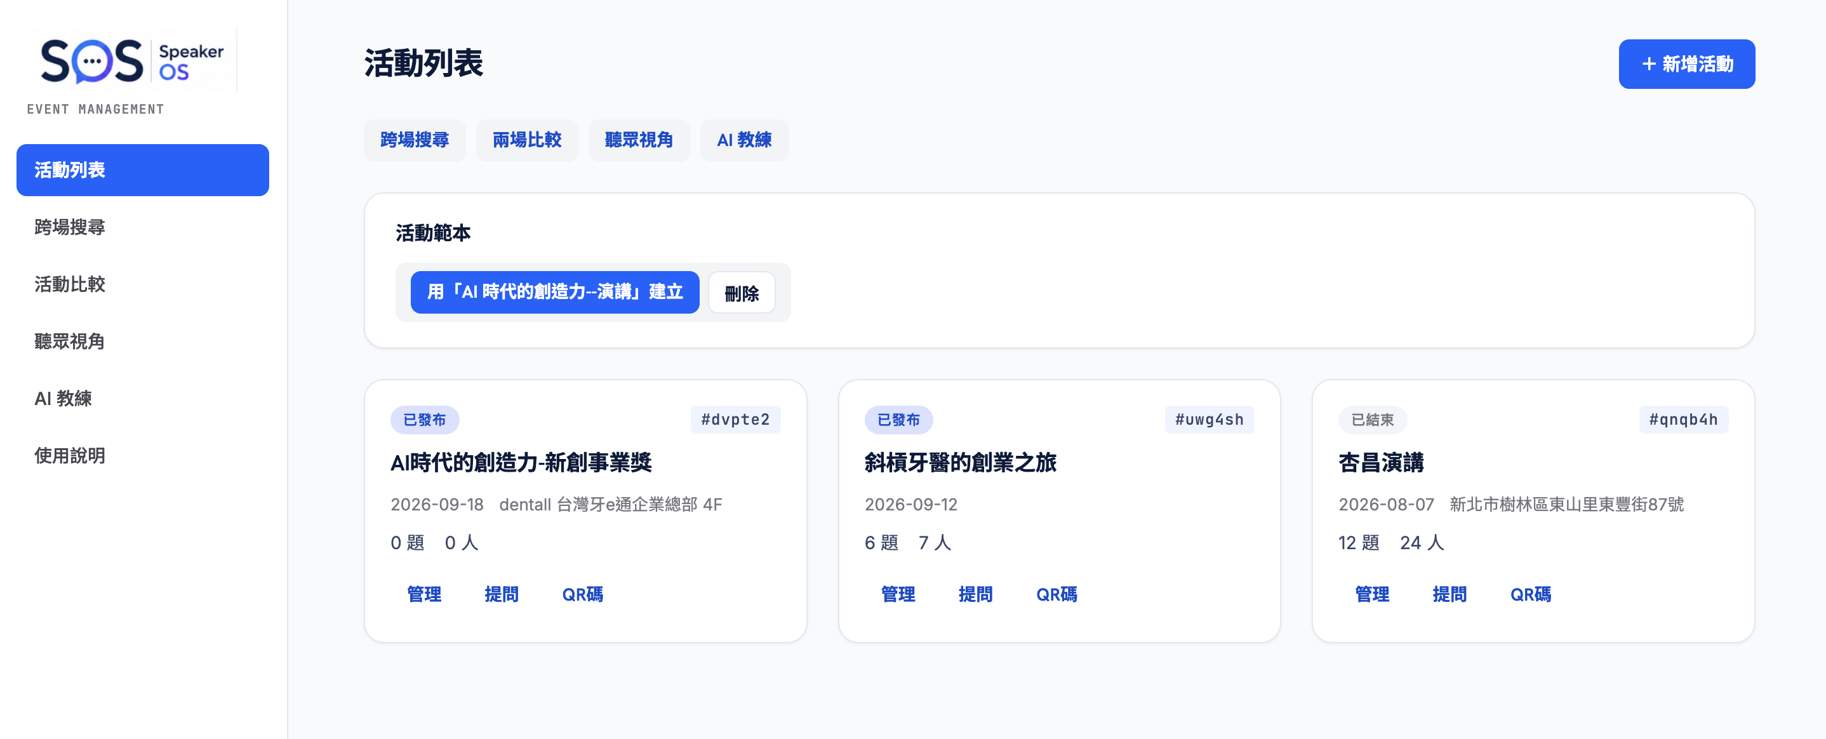Click the 跨場搜尋 shortcut chip
The image size is (1826, 739).
[x=415, y=140]
